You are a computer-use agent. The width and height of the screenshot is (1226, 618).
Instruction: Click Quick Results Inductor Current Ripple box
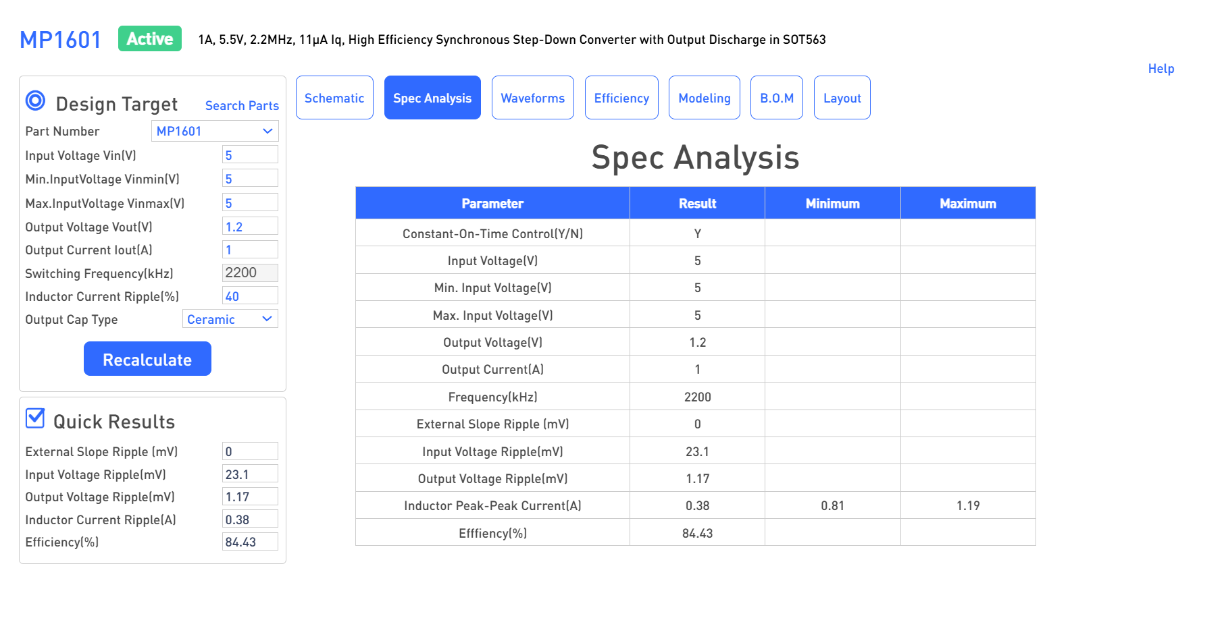click(250, 519)
